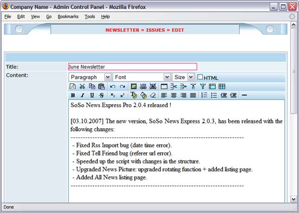Viewport: 299px width, 213px height.
Task: Click the NEWSLETTER » ISSUES » EDIT heading
Action: [x=145, y=30]
